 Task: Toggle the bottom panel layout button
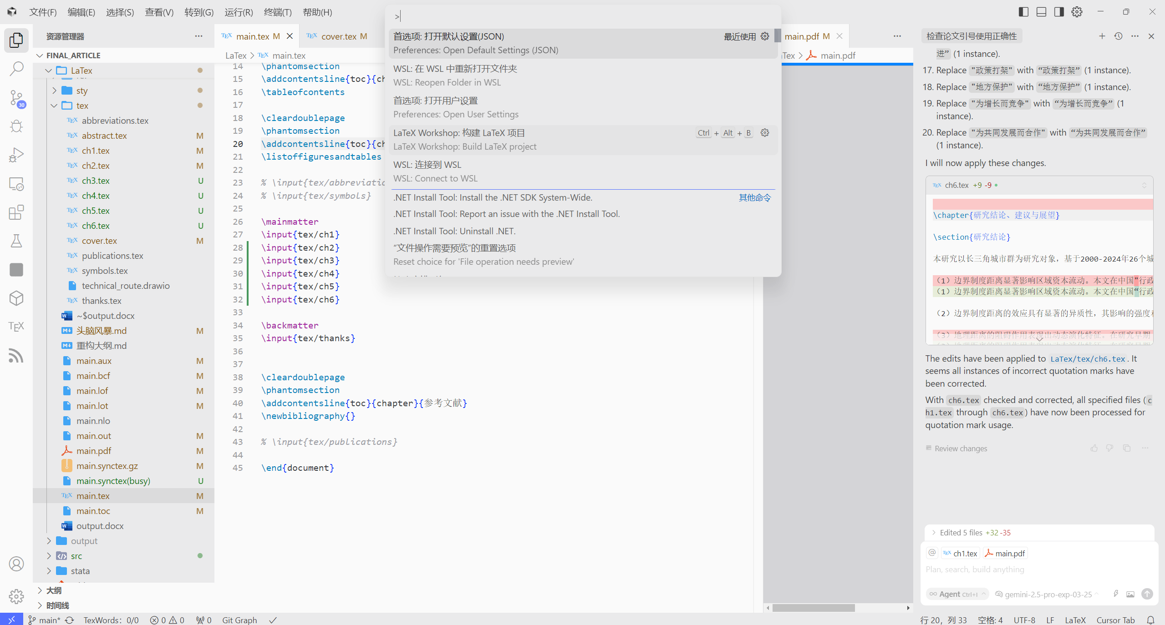tap(1041, 12)
